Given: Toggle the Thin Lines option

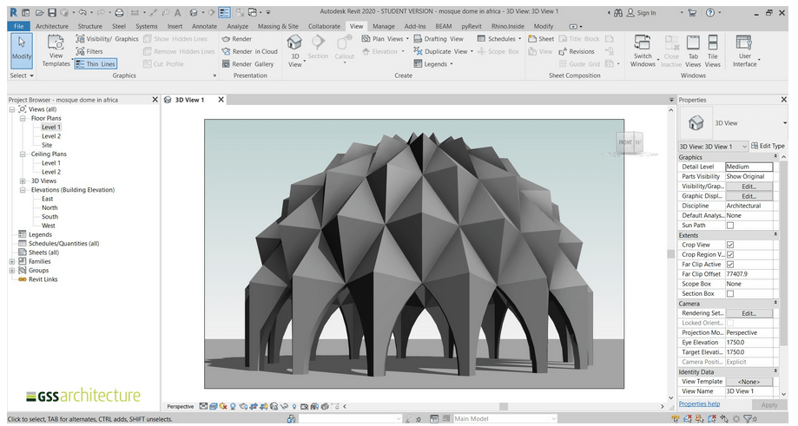Looking at the screenshot, I should click(95, 64).
